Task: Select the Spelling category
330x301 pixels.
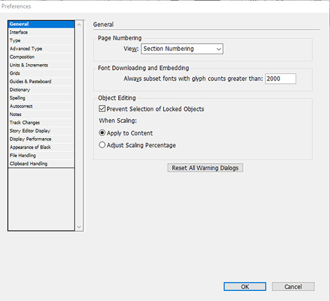Action: click(41, 98)
